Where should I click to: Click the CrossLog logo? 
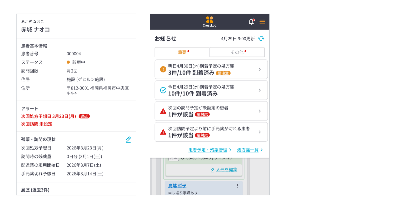coord(209,22)
